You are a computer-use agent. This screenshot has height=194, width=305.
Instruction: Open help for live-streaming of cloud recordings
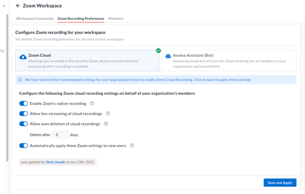(108, 114)
